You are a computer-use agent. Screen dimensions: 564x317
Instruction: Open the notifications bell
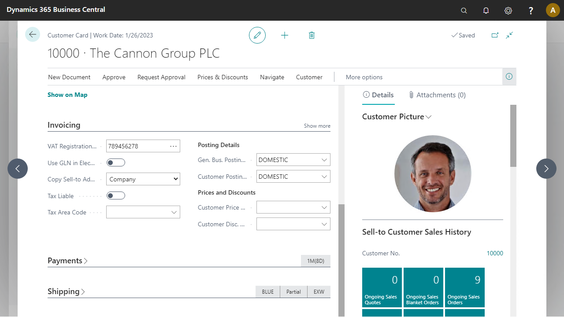click(x=486, y=11)
